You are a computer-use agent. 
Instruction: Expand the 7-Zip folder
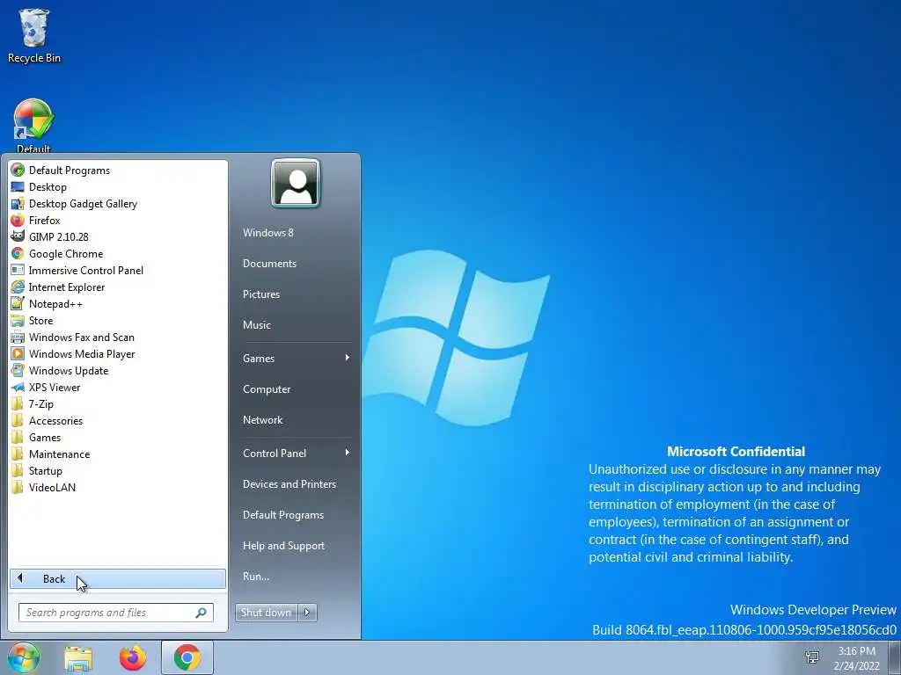coord(119,404)
